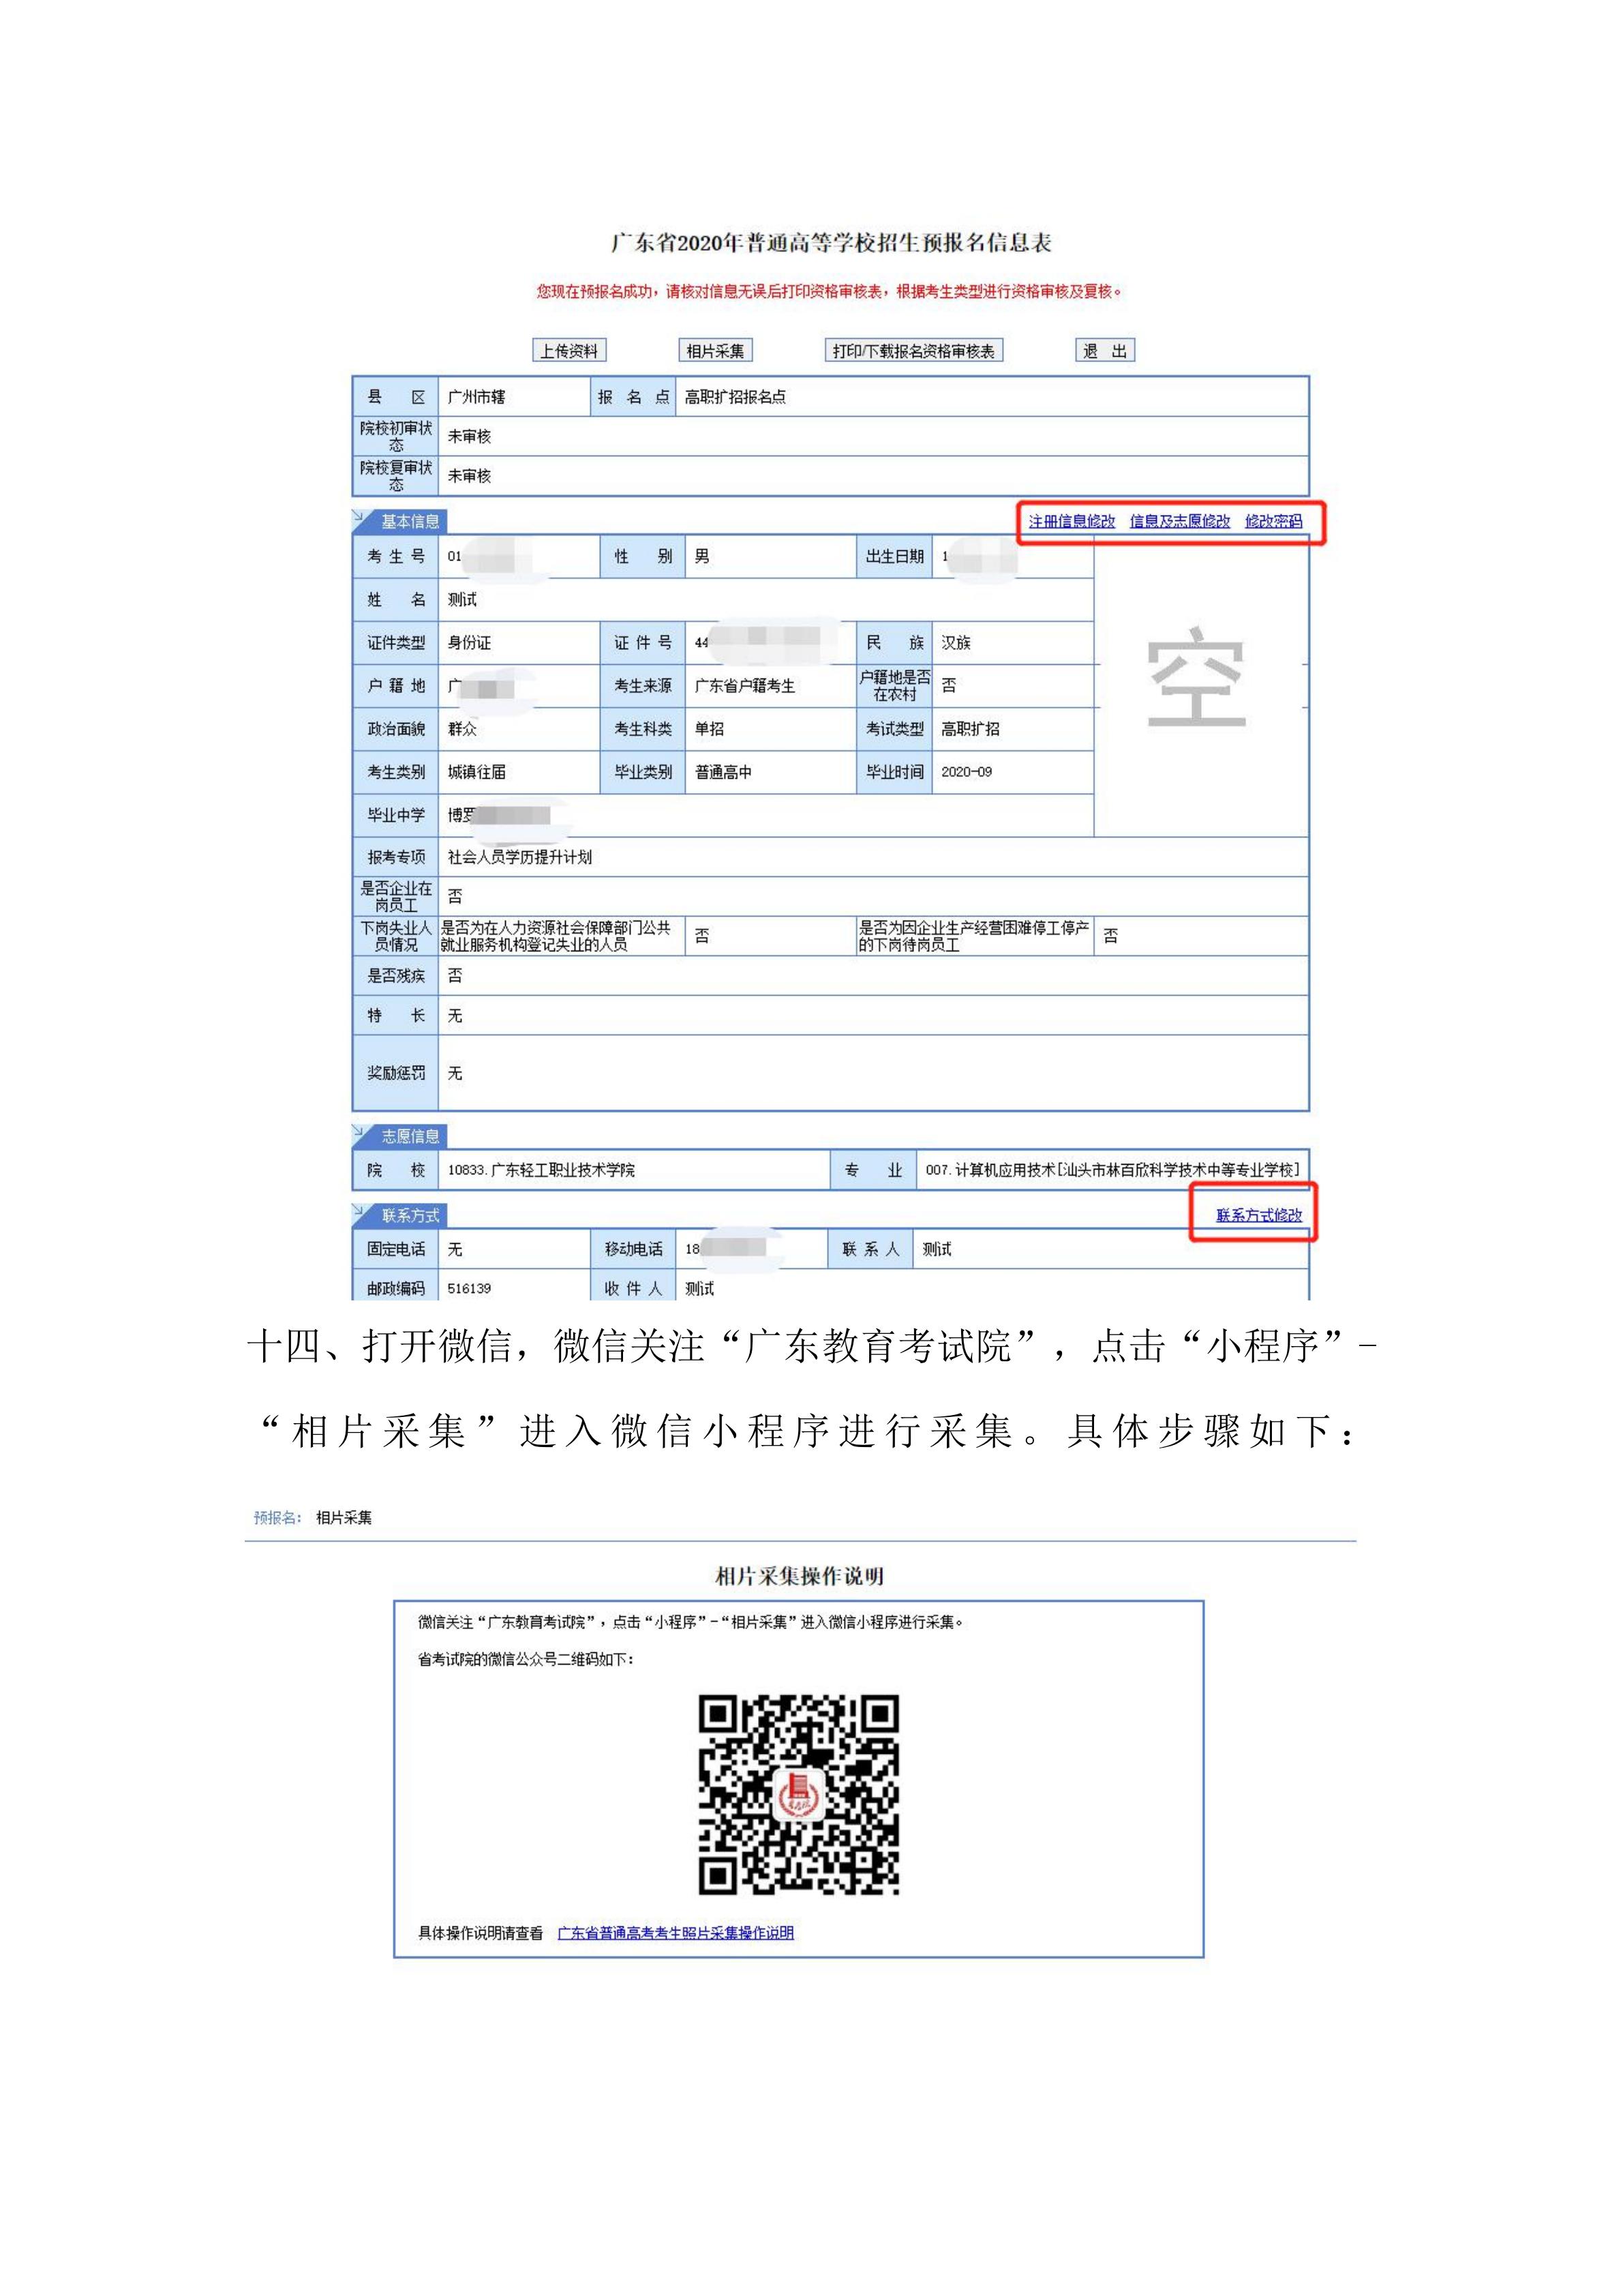Click the name value 测试 beside 姓名

[461, 599]
